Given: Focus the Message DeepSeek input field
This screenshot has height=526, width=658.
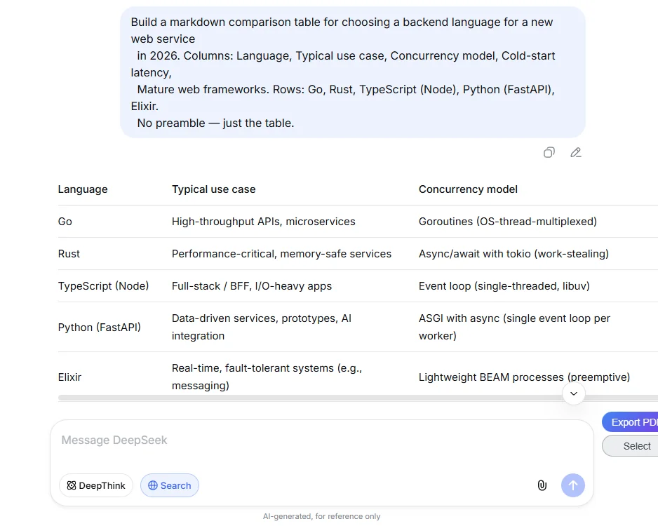Looking at the screenshot, I should point(321,440).
